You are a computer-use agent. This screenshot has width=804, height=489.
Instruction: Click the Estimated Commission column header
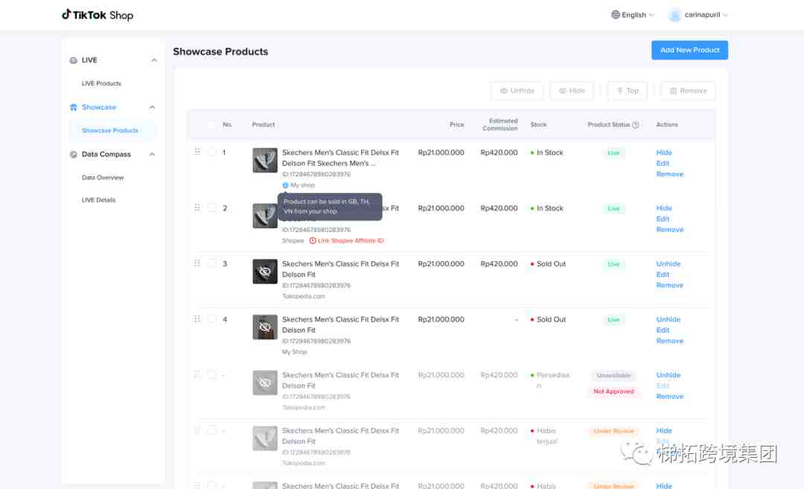(x=500, y=124)
